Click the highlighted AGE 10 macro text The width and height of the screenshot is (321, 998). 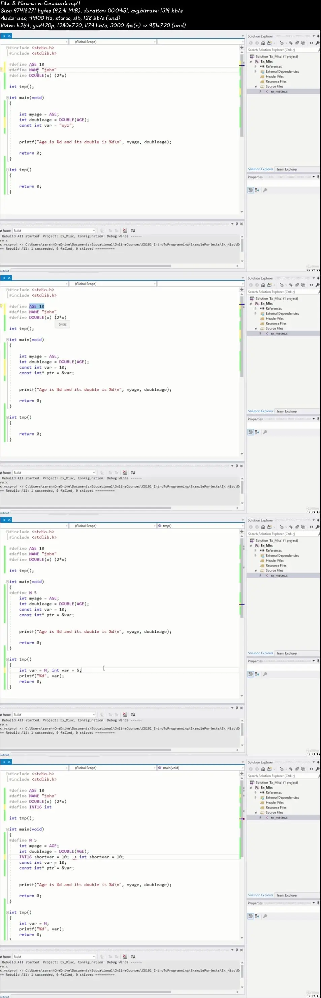pyautogui.click(x=37, y=306)
